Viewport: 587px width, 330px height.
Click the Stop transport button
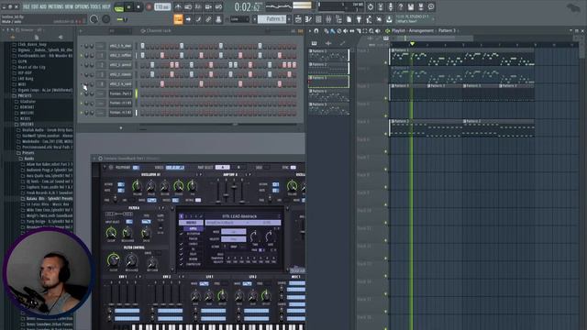coord(138,7)
